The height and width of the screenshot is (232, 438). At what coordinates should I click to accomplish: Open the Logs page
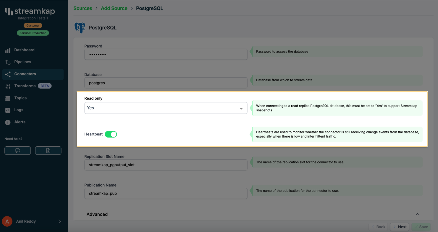click(x=33, y=110)
